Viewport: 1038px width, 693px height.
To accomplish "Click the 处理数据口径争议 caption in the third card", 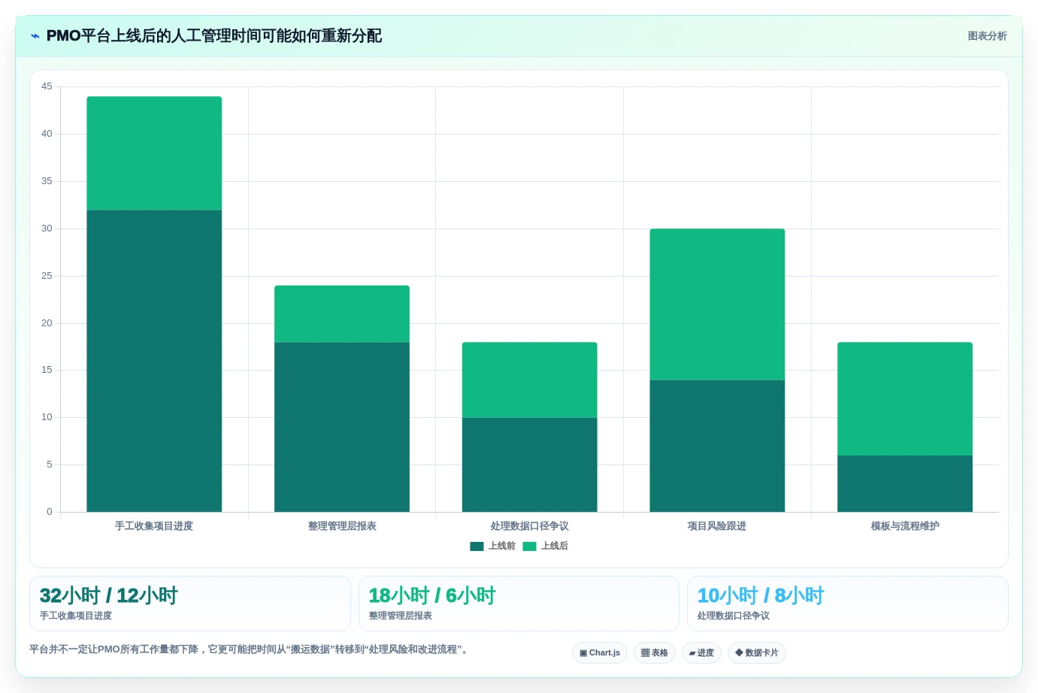I will (x=734, y=616).
